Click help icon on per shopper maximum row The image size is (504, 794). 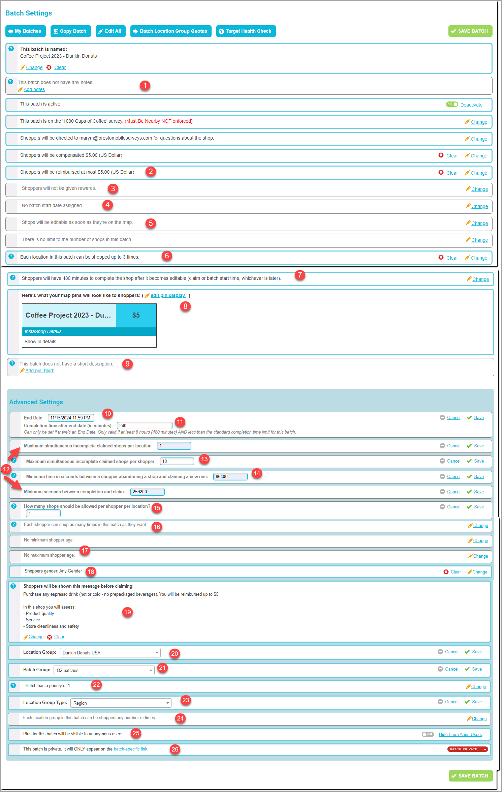coord(14,460)
